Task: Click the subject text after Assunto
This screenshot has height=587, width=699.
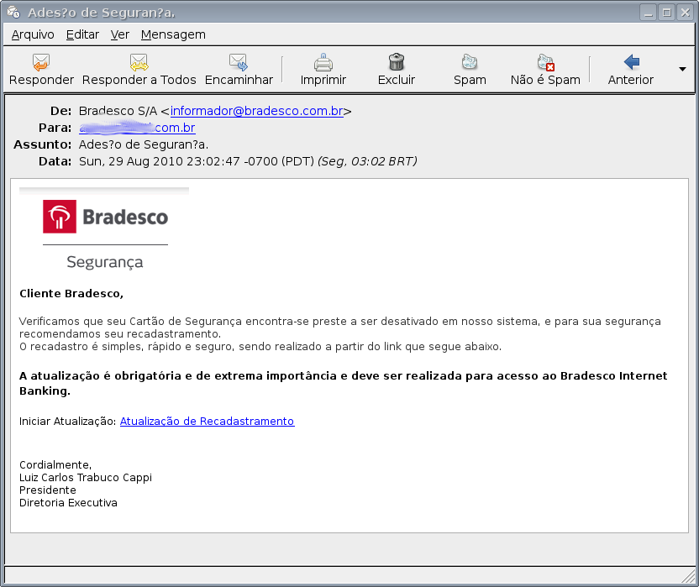Action: point(144,144)
